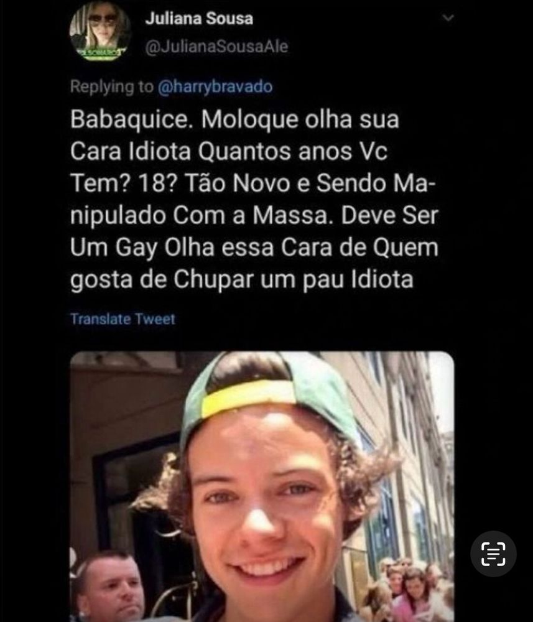
Task: Tap the man in photo's lower-left corner
Action: (108, 586)
